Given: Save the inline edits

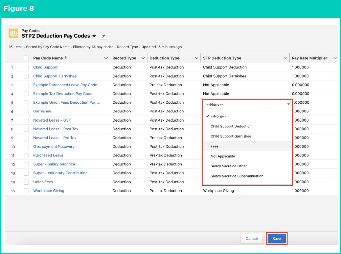Looking at the screenshot, I should click(277, 238).
